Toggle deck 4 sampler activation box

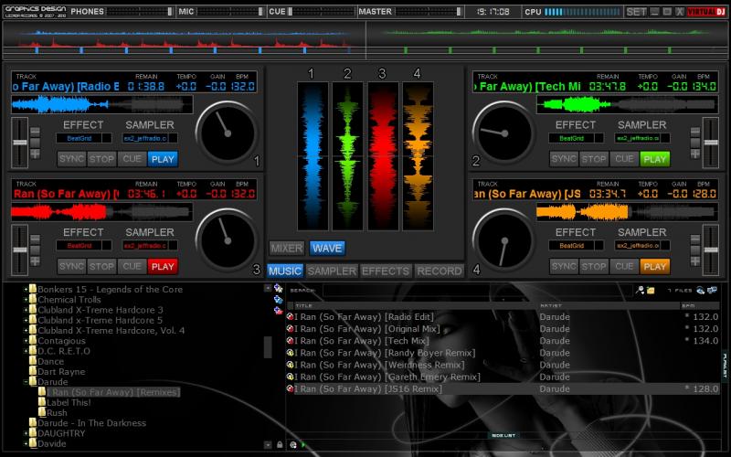click(x=665, y=245)
